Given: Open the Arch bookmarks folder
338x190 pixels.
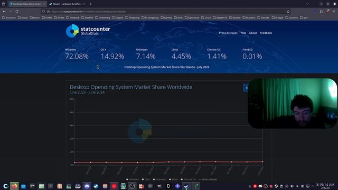Looking at the screenshot, I should (x=178, y=17).
